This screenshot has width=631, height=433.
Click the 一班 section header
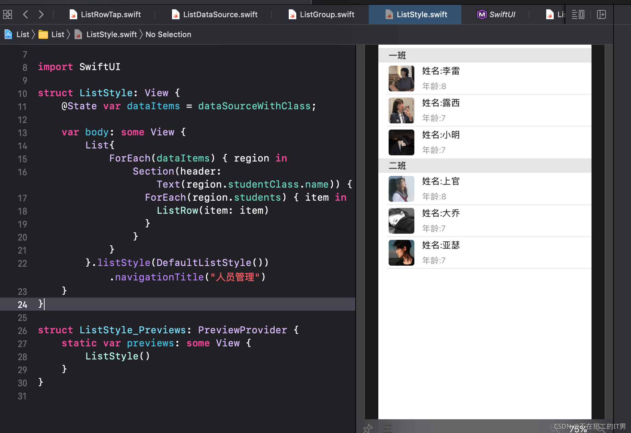point(485,55)
